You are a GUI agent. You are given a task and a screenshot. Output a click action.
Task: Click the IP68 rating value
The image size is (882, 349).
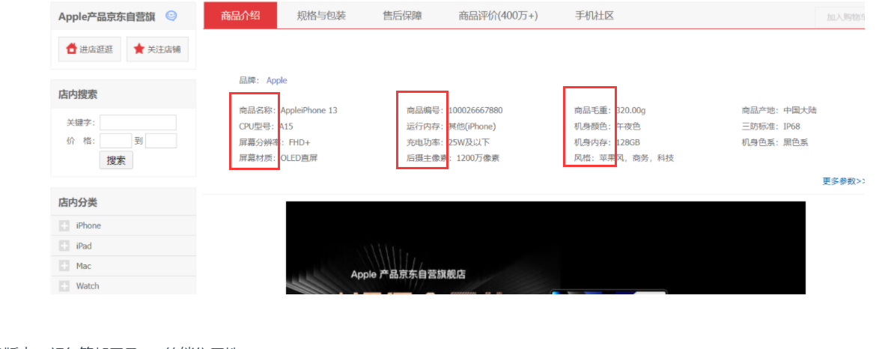(x=791, y=126)
